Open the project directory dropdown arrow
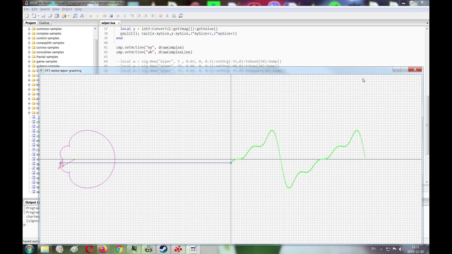Image resolution: width=452 pixels, height=254 pixels. pos(68,16)
